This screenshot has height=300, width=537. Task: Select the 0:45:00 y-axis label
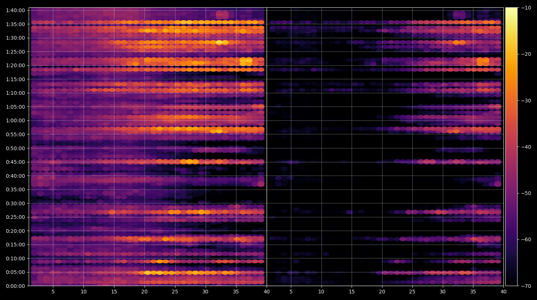point(15,162)
